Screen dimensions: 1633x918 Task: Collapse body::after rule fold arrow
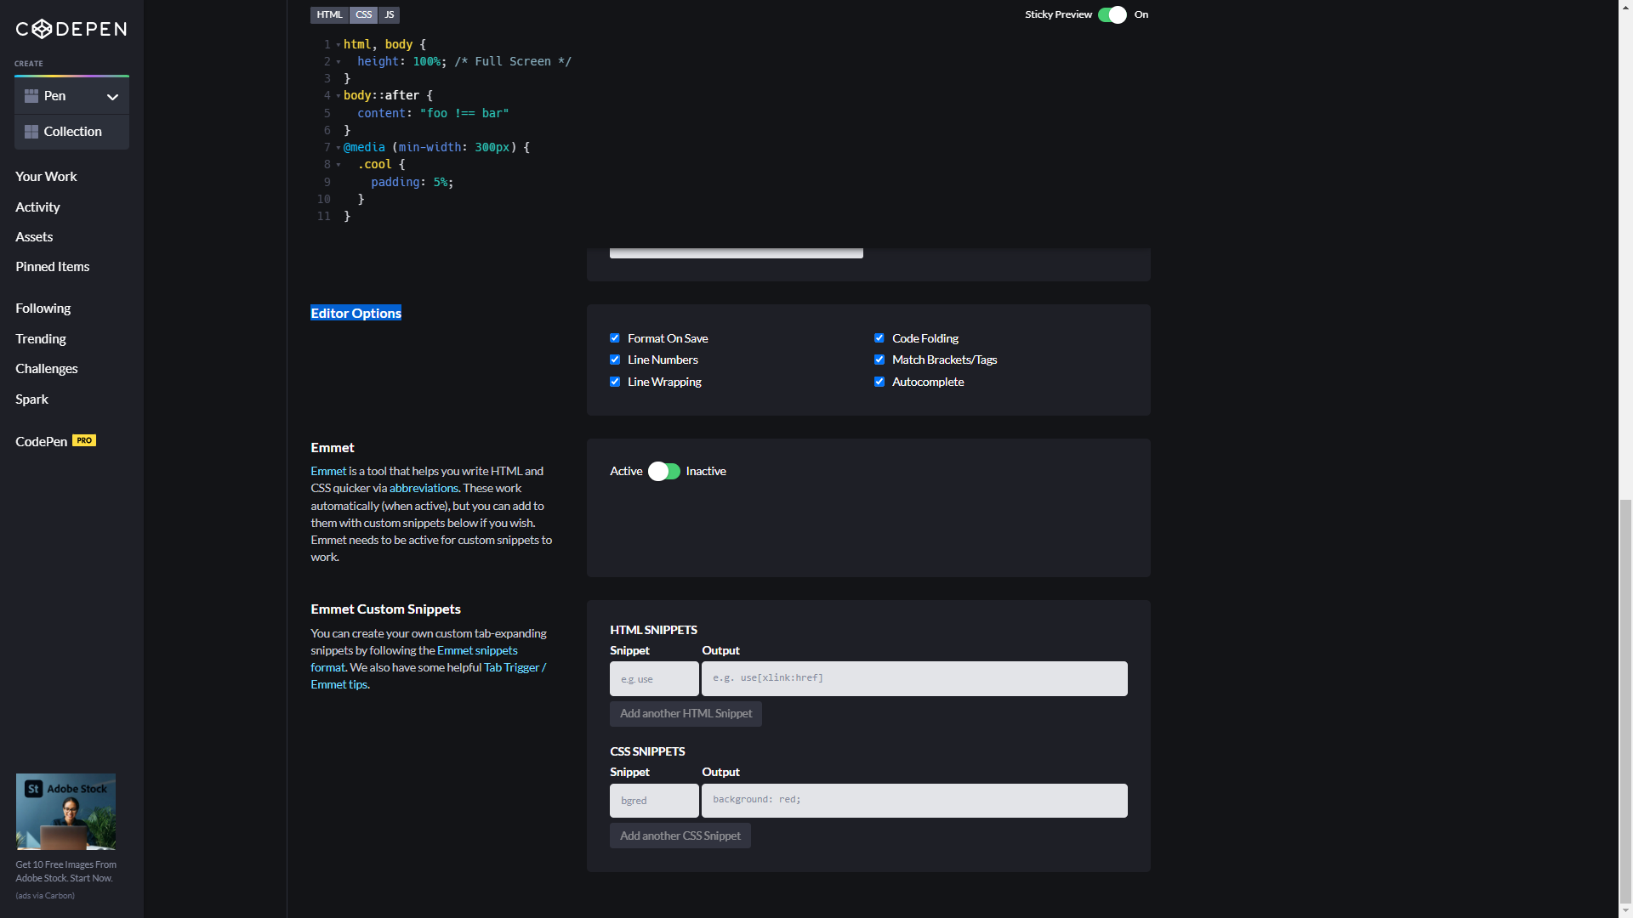coord(339,96)
